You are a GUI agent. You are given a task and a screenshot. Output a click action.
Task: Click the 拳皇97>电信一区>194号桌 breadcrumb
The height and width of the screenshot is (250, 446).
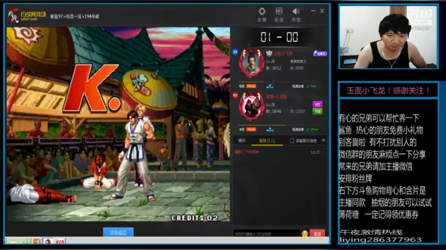click(x=74, y=17)
